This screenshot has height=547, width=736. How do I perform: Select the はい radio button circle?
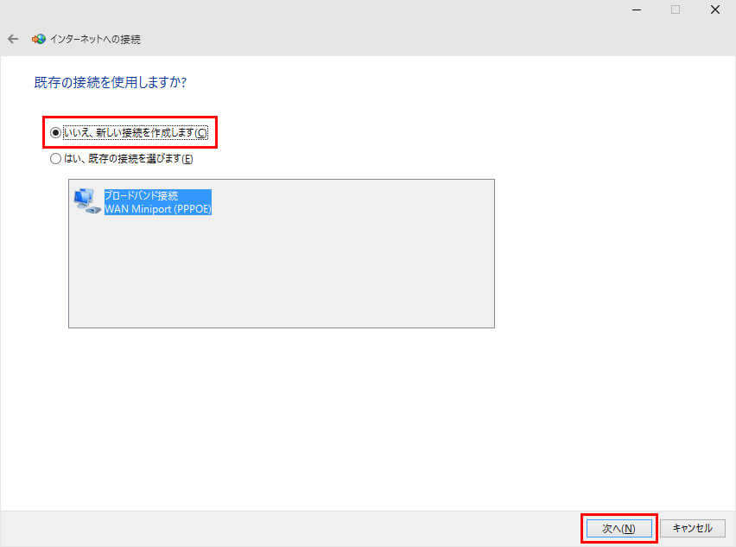pyautogui.click(x=56, y=159)
